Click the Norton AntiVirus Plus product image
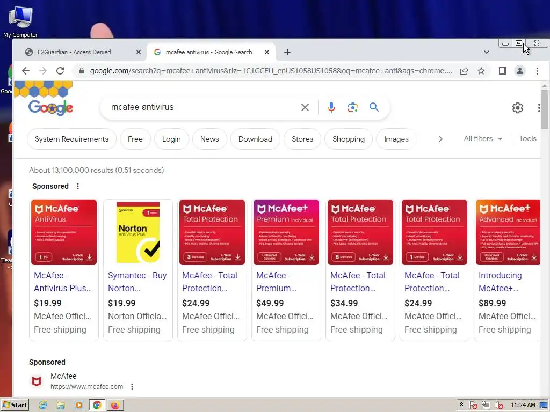The image size is (550, 412). [x=138, y=232]
